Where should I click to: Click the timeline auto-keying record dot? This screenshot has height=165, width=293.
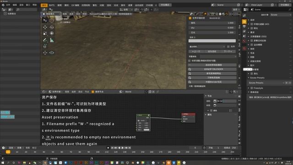pos(108,148)
